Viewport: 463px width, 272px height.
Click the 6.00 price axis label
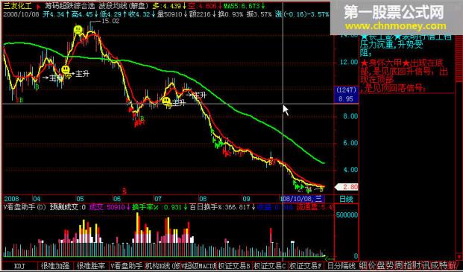350,143
